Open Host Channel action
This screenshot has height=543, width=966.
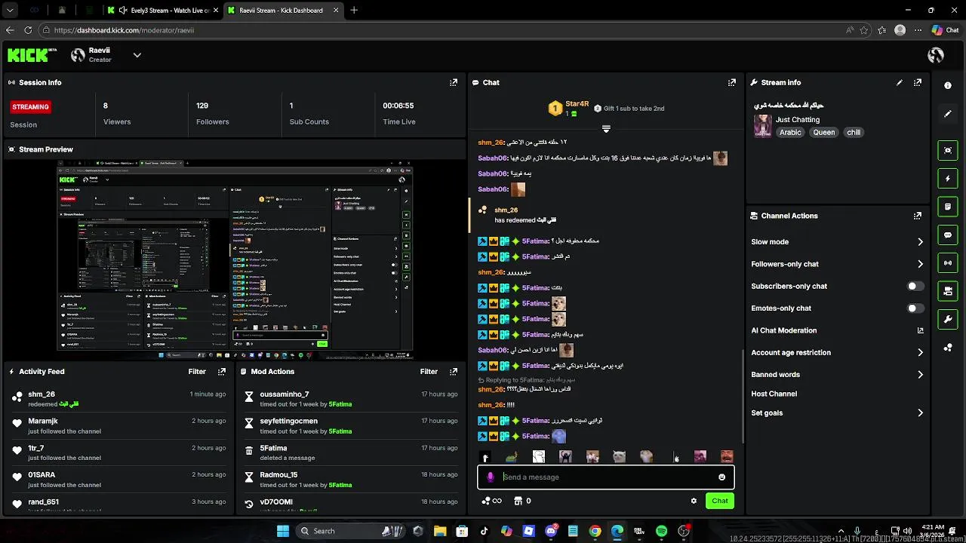[x=774, y=394]
